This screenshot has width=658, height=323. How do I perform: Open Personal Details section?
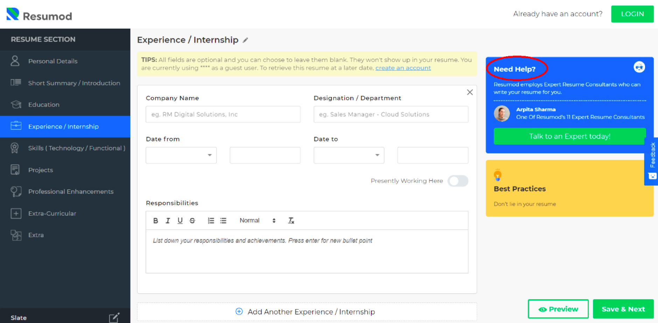tap(65, 61)
